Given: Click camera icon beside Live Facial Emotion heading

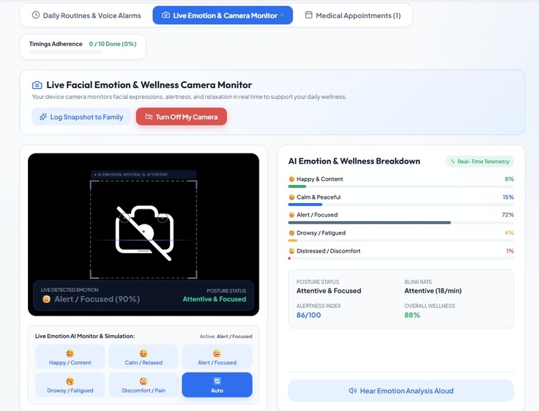Looking at the screenshot, I should coord(37,85).
